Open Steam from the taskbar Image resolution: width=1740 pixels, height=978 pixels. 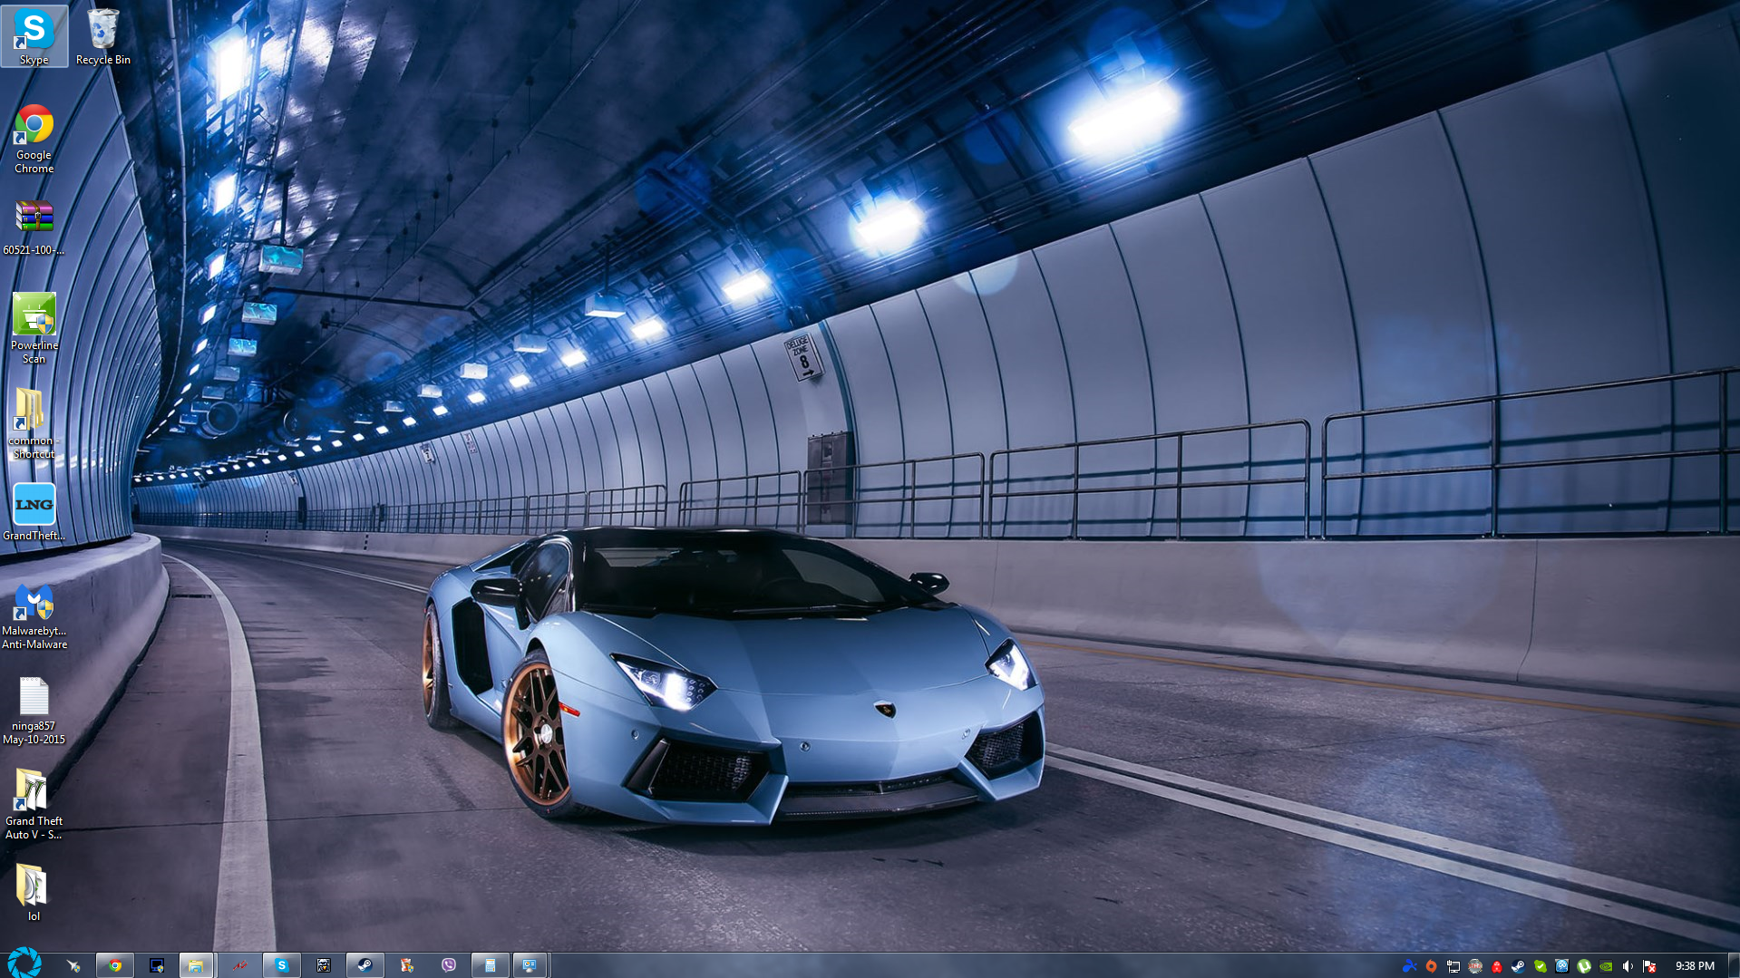(x=365, y=965)
